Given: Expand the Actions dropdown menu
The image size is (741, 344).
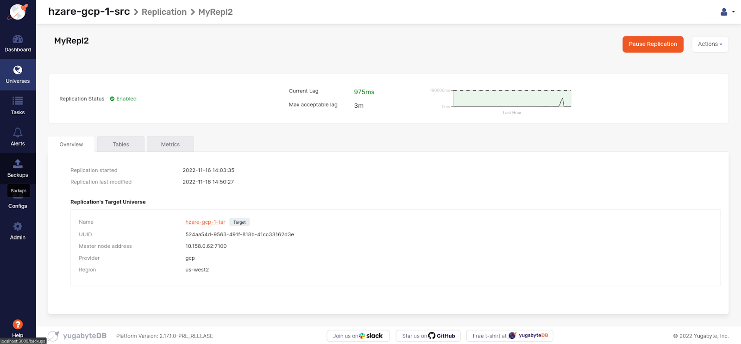Looking at the screenshot, I should tap(710, 44).
